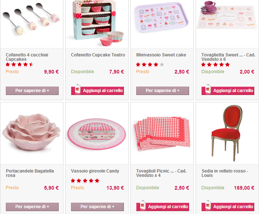Open star rating of Tovaglietta Sweet placemat

point(215,64)
